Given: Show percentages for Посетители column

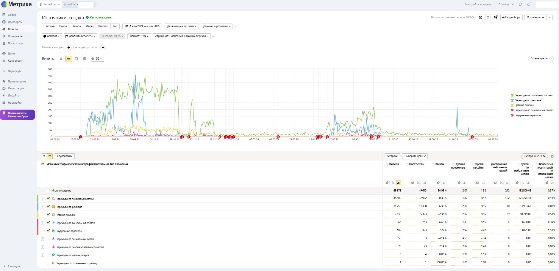Looking at the screenshot, I should [418, 183].
